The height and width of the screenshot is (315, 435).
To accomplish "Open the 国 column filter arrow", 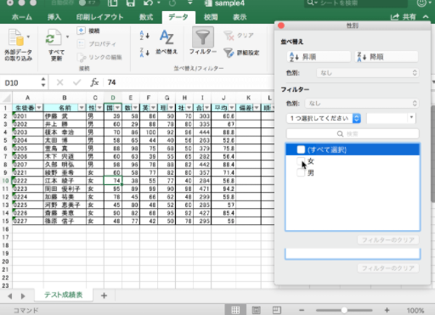I will click(x=117, y=108).
